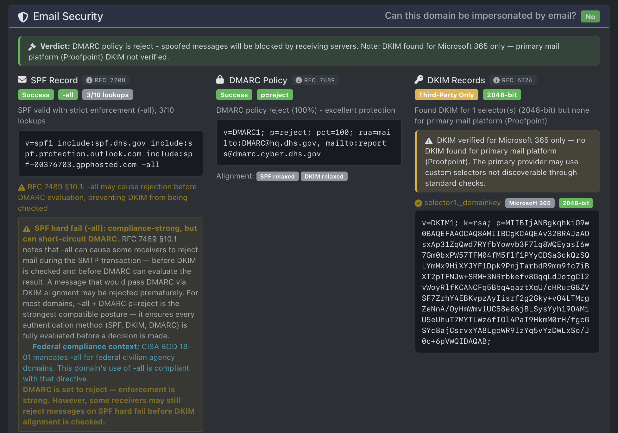Click the 'Alignment:' label
Image resolution: width=618 pixels, height=433 pixels.
coord(235,176)
